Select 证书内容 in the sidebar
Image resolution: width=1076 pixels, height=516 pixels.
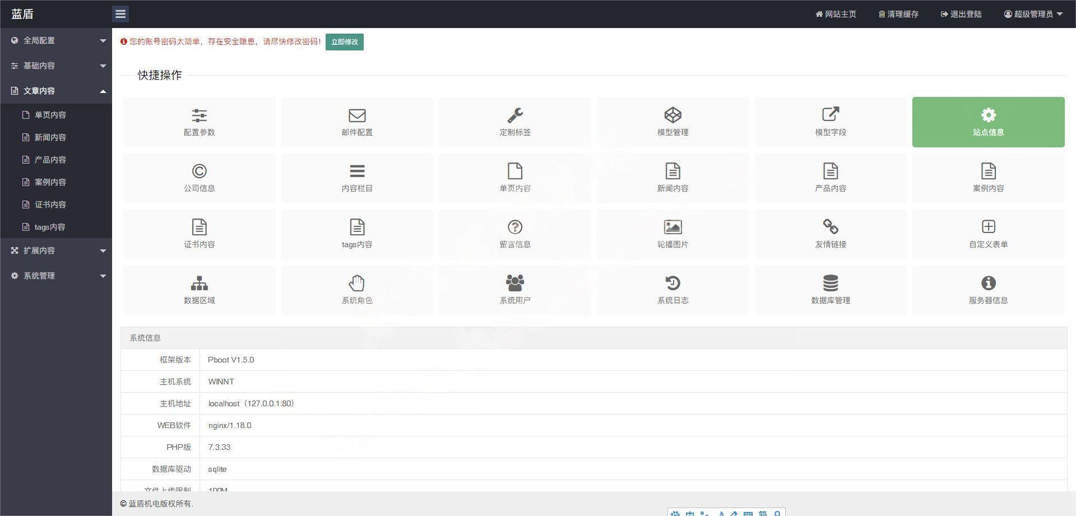point(56,204)
